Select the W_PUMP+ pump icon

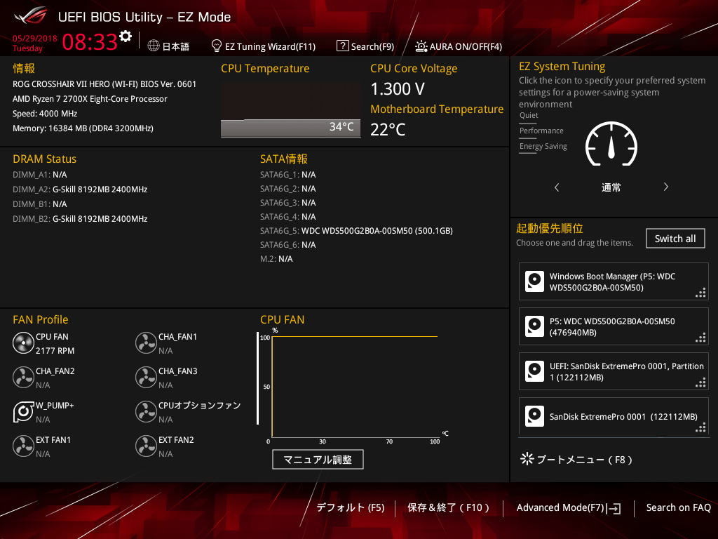[23, 411]
